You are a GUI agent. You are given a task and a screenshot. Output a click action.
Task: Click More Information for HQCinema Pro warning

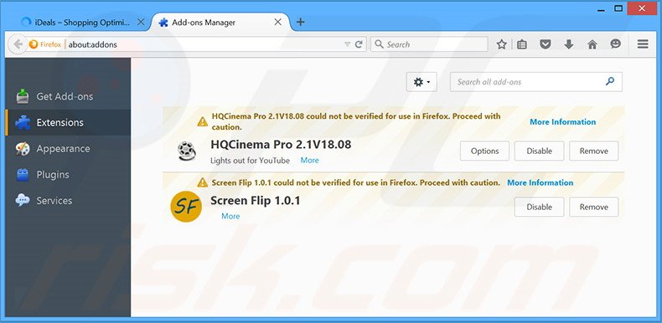563,122
